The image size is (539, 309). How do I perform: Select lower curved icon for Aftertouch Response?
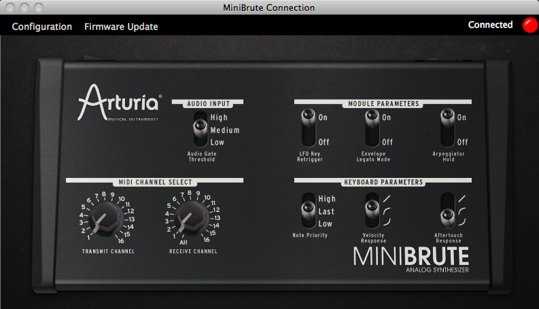(462, 222)
